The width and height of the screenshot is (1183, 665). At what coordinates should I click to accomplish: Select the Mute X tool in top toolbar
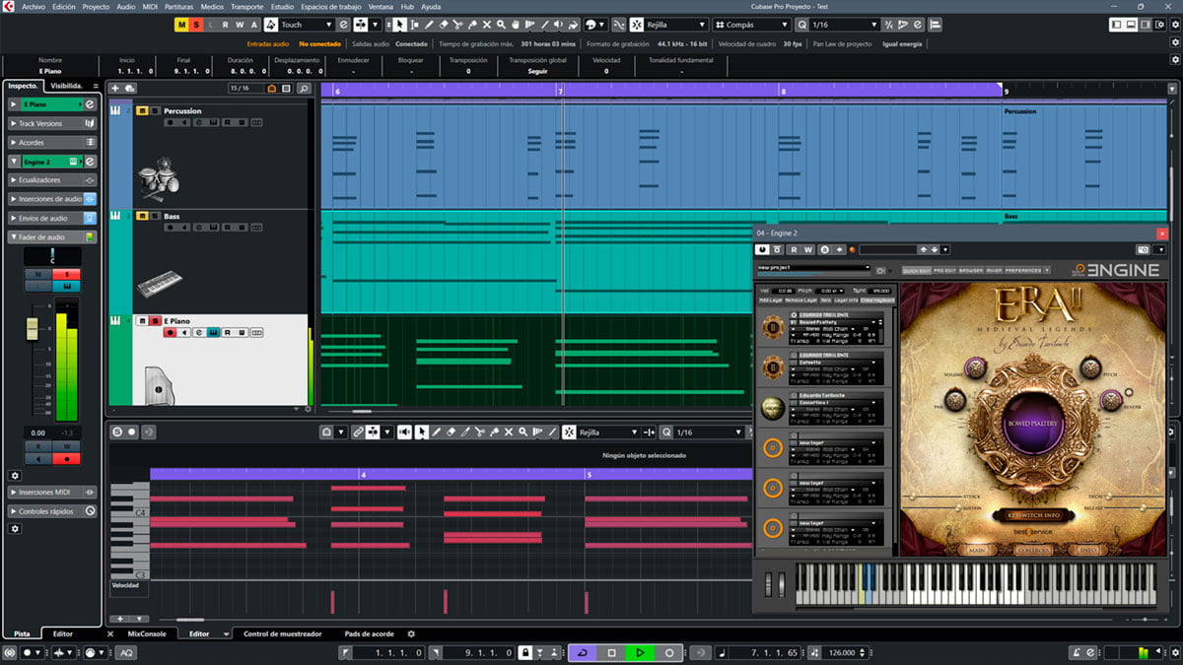[x=487, y=25]
